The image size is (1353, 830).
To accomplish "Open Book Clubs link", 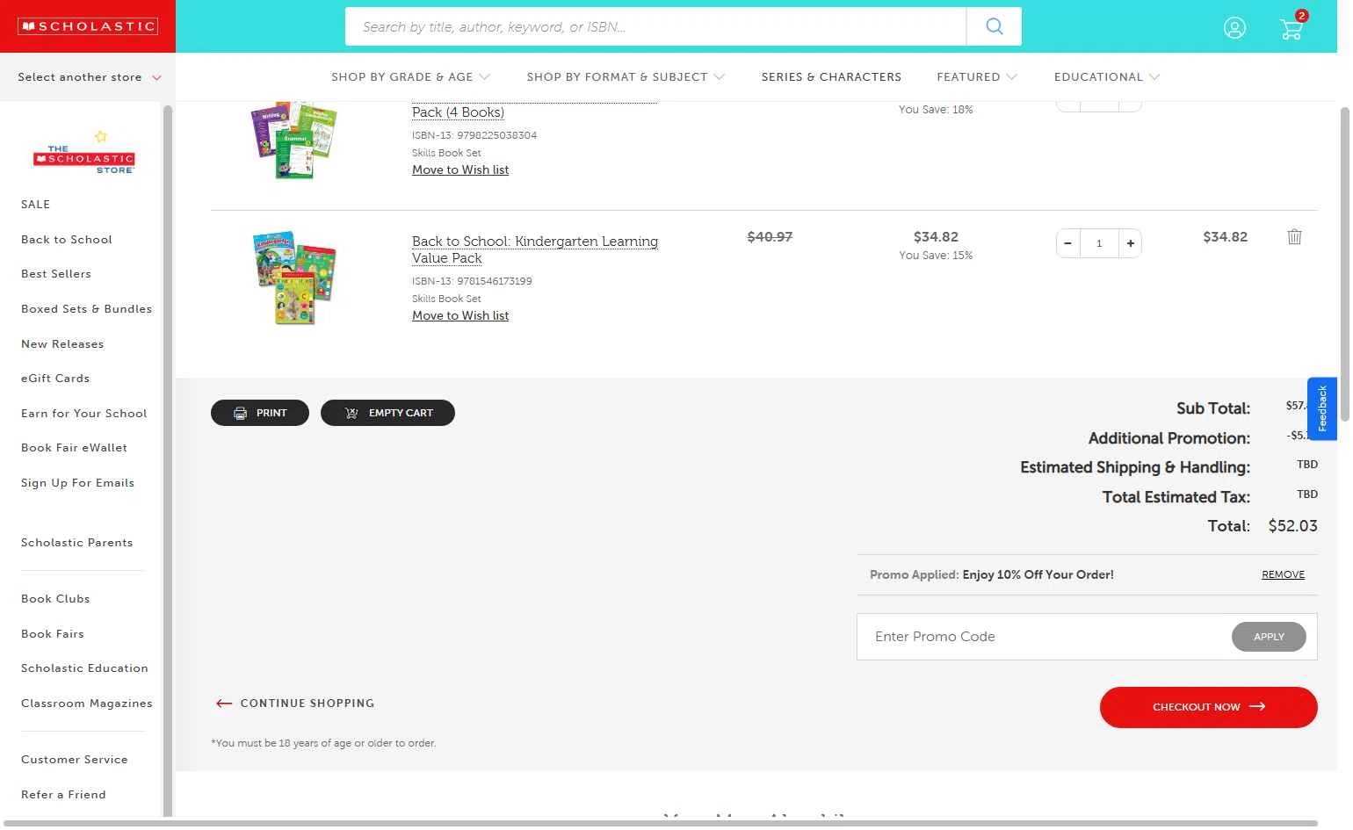I will click(x=55, y=599).
